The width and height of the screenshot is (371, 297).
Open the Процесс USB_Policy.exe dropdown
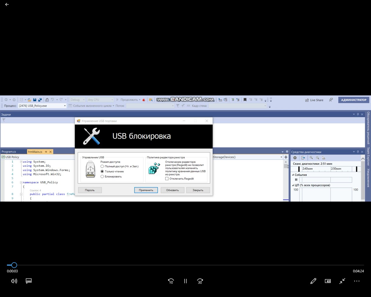tap(42, 106)
